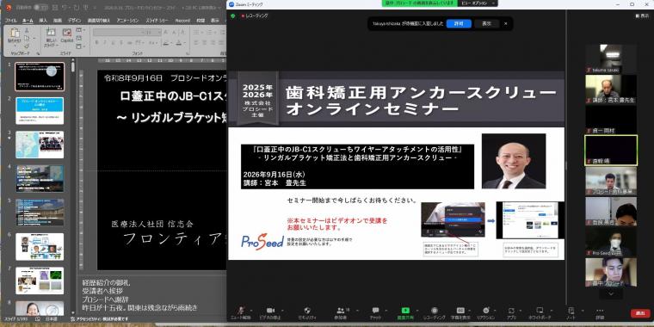The width and height of the screenshot is (654, 327).
Task: Open video options arrow beside Stop Video
Action: point(282,311)
